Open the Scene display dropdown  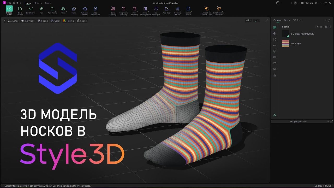82,21
